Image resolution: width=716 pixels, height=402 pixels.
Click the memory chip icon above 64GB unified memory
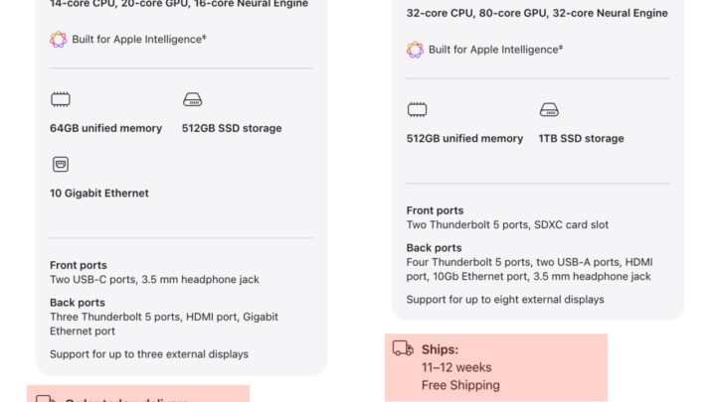click(x=61, y=99)
